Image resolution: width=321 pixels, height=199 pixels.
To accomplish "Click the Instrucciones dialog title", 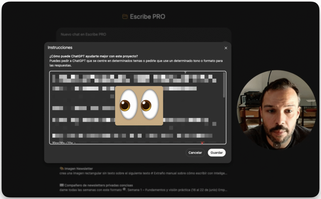I will tap(60, 48).
